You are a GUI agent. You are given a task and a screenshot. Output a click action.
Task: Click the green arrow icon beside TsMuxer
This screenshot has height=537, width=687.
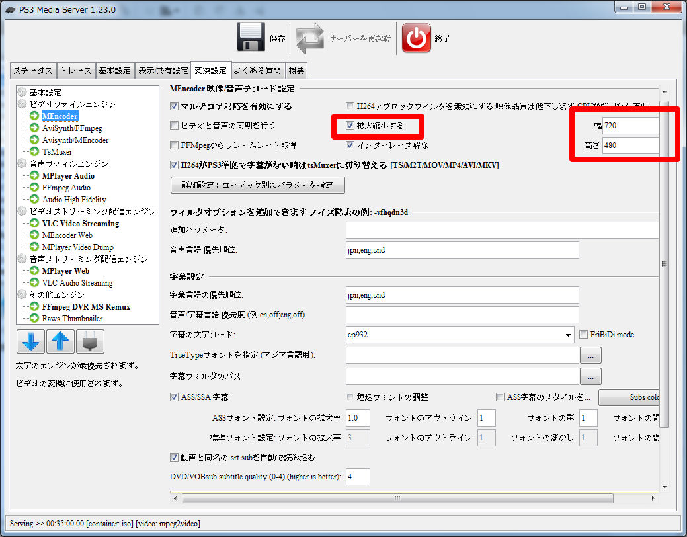point(34,151)
